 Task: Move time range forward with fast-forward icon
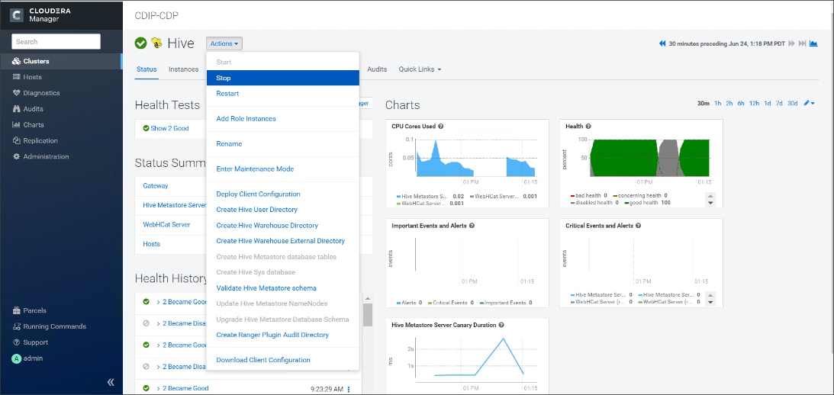point(791,43)
